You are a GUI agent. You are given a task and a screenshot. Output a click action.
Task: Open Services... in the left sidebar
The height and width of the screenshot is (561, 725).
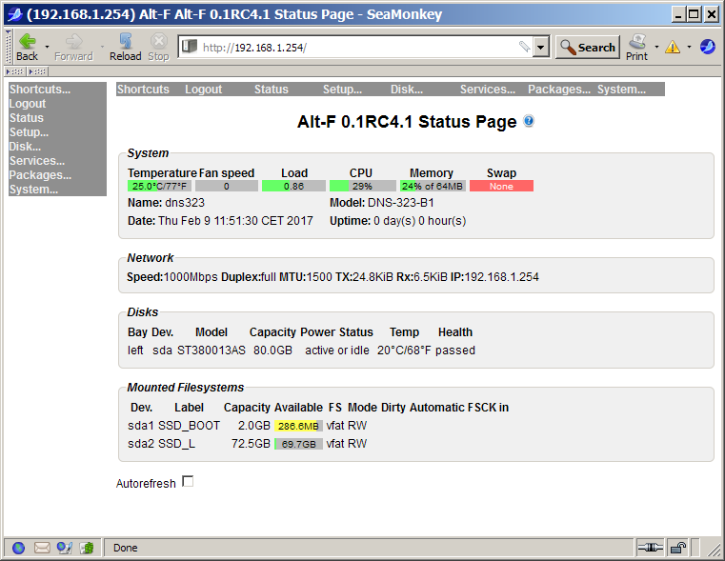click(37, 161)
